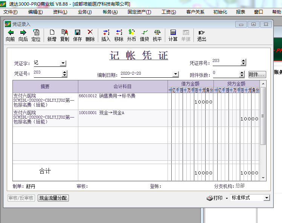Click the 单据 document icon
Viewport: 282px width, 223px height.
[x=186, y=32]
